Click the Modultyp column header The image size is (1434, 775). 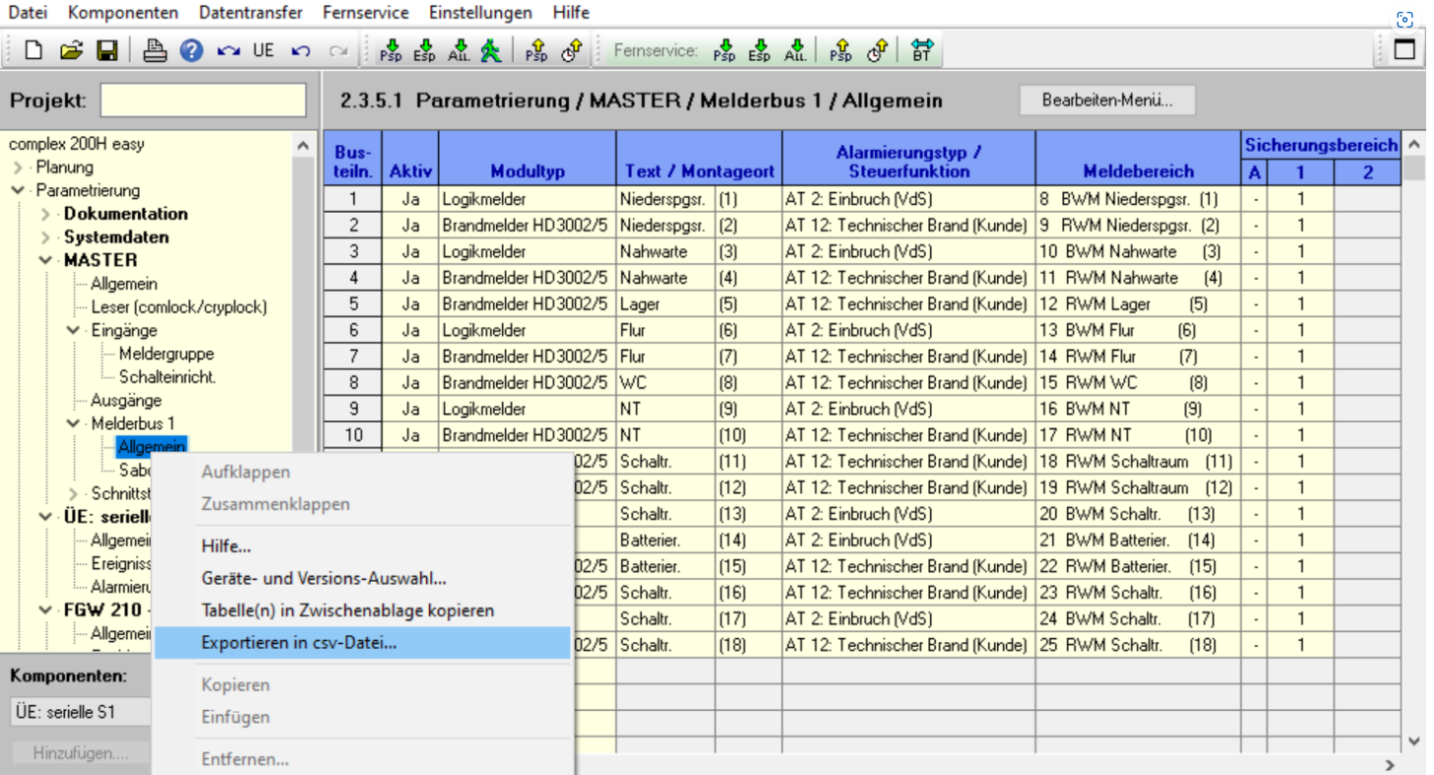point(528,159)
